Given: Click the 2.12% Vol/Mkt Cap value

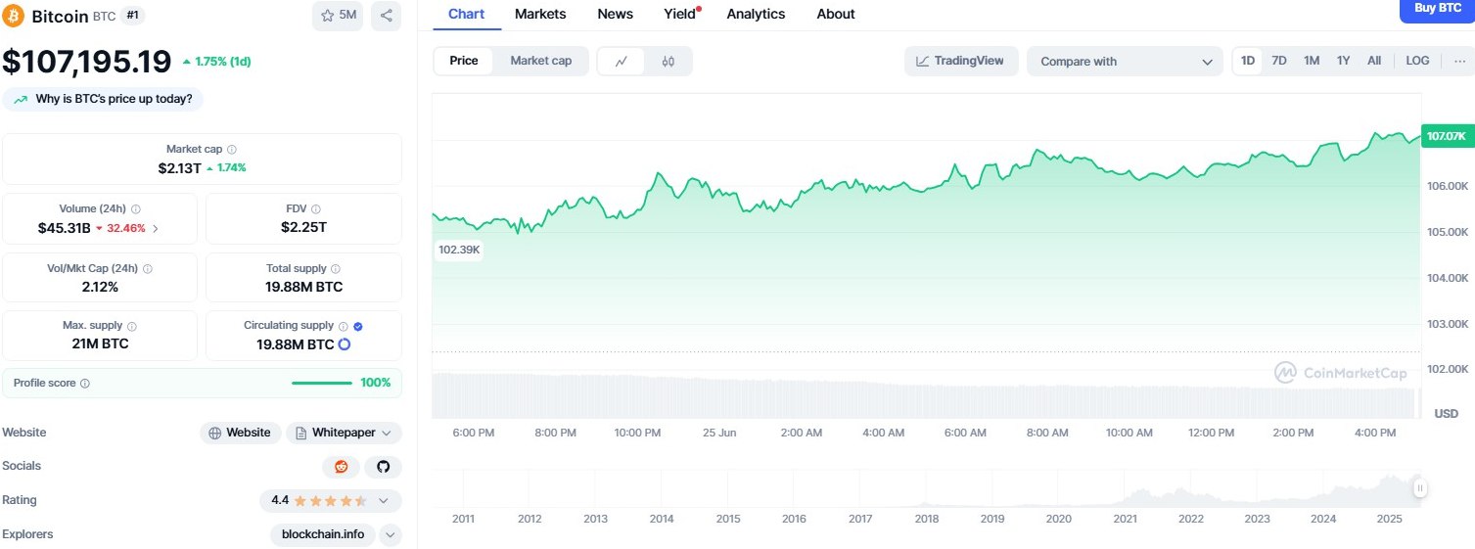Looking at the screenshot, I should 100,287.
